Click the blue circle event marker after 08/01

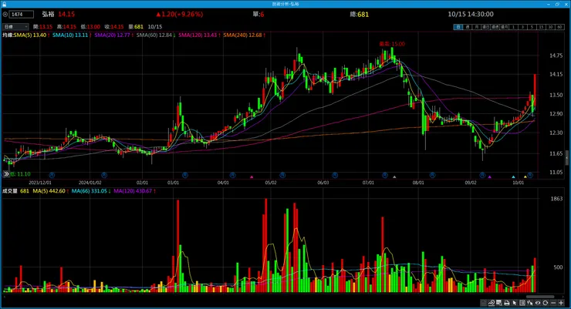click(432, 175)
